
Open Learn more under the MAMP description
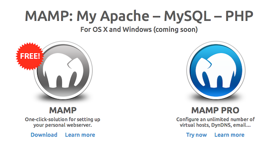pyautogui.click(x=80, y=135)
